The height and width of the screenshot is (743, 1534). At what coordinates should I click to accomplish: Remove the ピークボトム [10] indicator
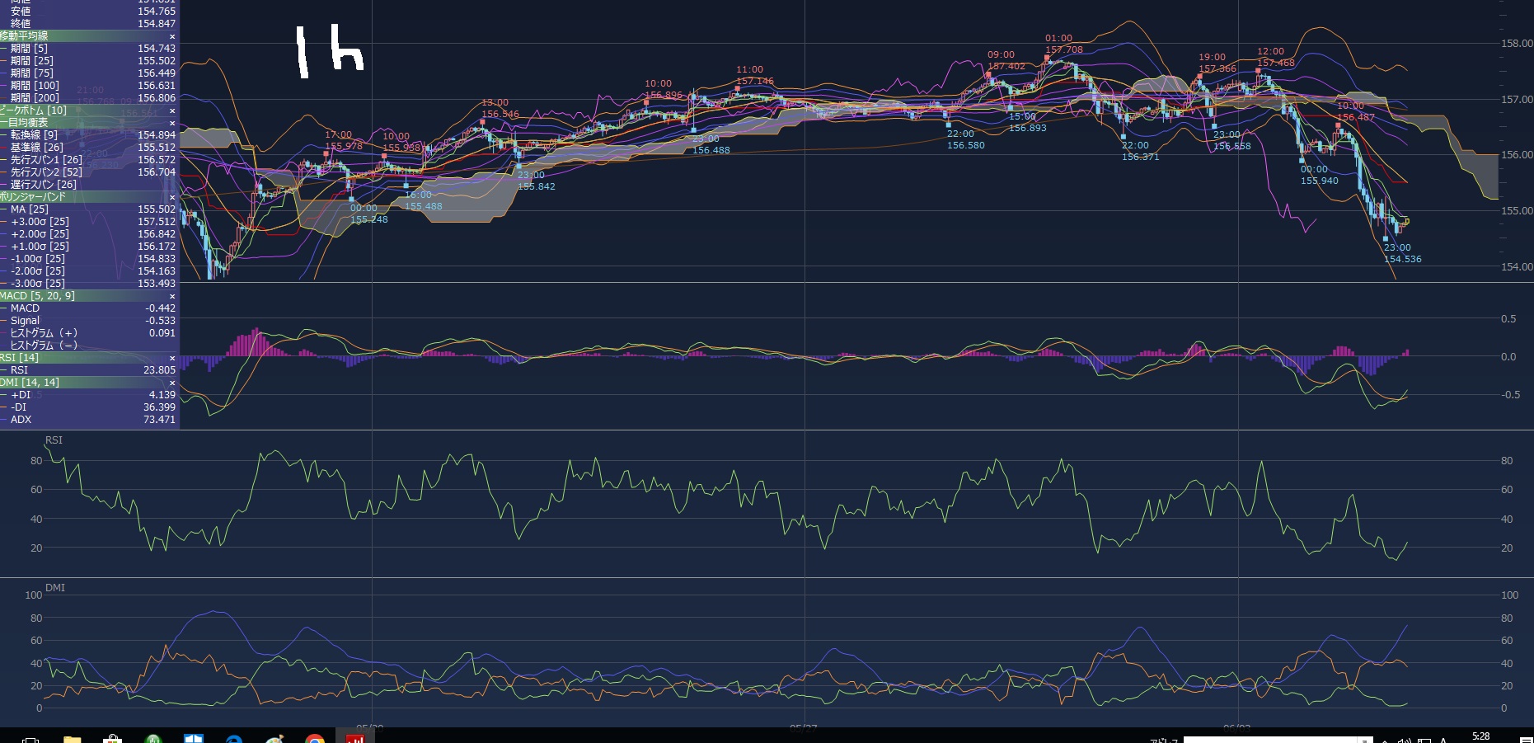pos(172,111)
